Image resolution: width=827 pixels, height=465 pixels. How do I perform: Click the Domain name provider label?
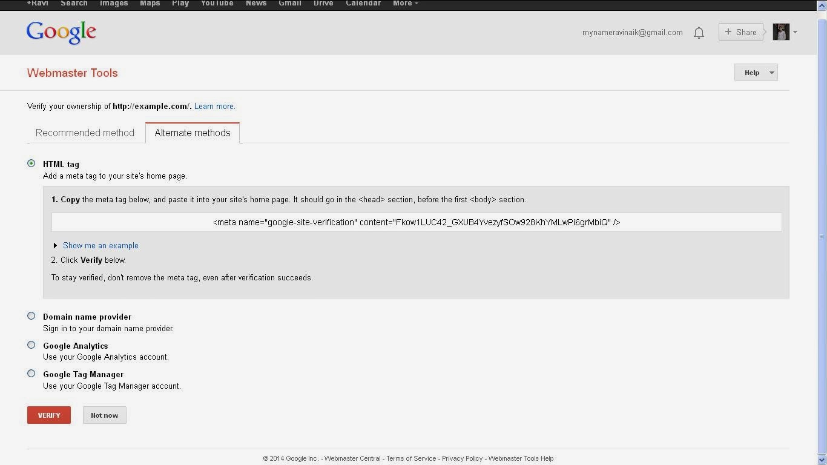click(x=87, y=317)
